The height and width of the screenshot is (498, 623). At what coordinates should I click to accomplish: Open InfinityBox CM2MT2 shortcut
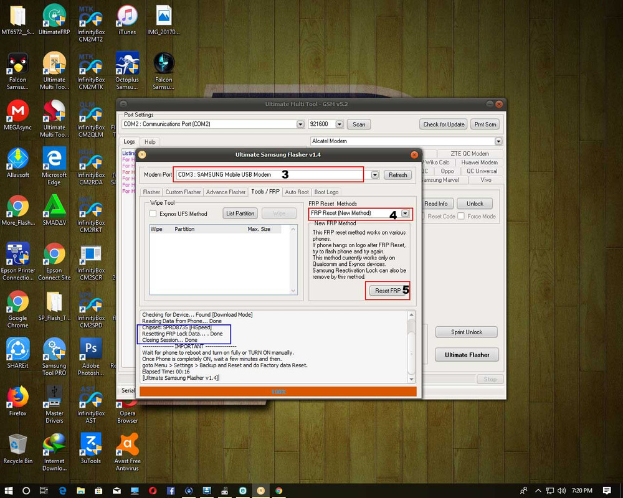pyautogui.click(x=90, y=22)
